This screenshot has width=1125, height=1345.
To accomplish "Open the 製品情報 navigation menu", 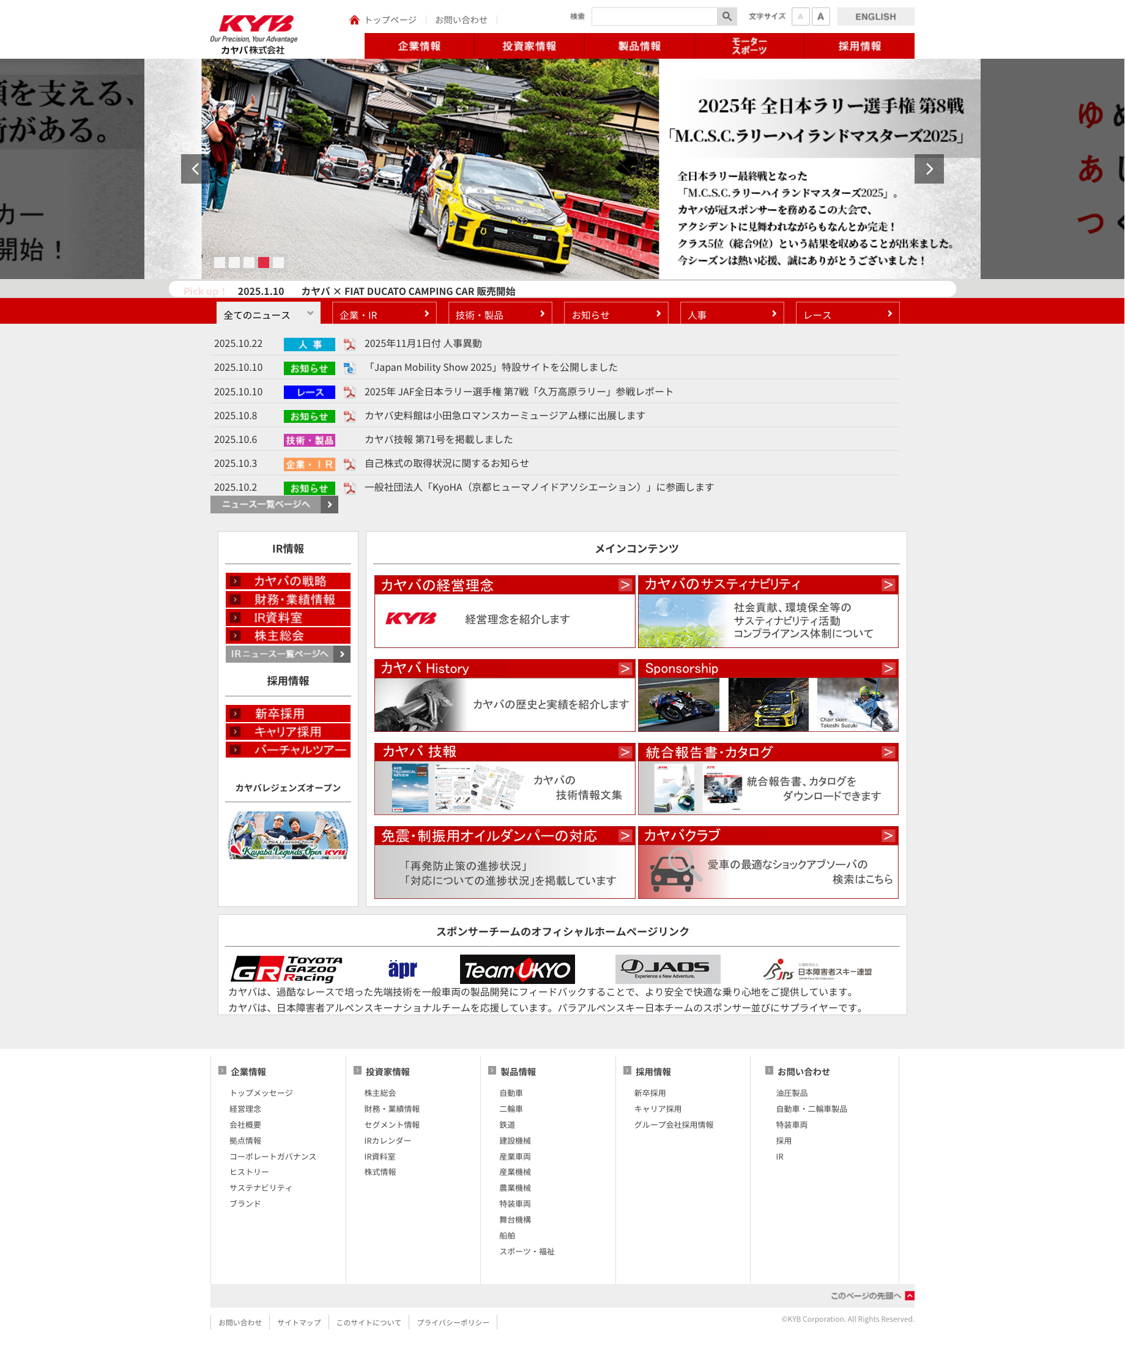I will click(639, 46).
